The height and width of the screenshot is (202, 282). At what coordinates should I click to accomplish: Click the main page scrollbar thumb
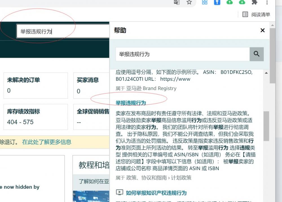coord(272,56)
